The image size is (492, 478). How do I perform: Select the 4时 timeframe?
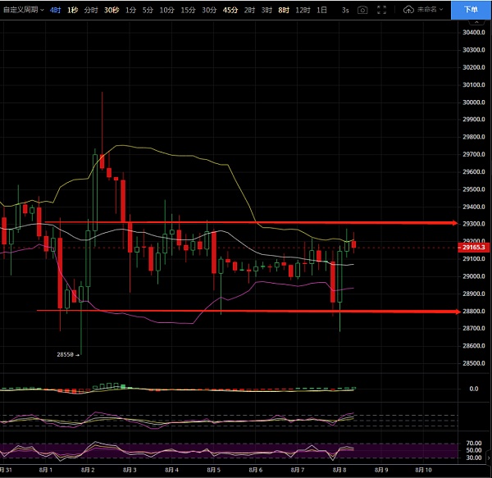click(55, 10)
